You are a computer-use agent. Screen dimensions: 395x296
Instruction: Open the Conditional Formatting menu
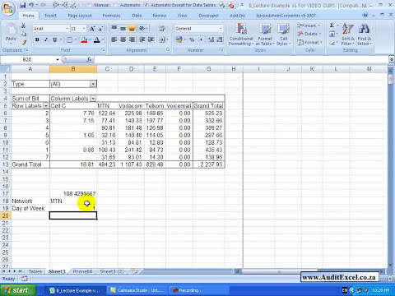241,35
